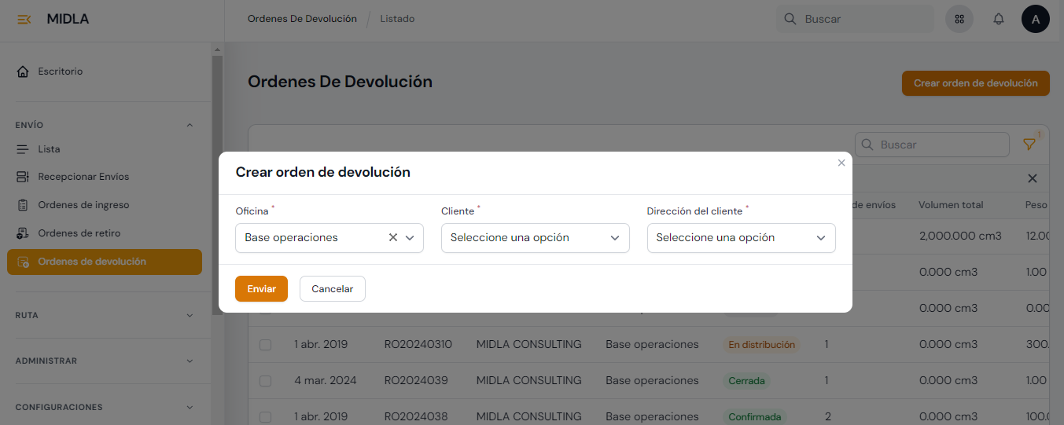Click the apps grid icon in header
Screen dimensions: 1064x425
pos(959,19)
